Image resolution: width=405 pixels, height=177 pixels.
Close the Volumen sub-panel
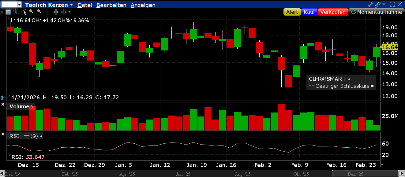3,105
